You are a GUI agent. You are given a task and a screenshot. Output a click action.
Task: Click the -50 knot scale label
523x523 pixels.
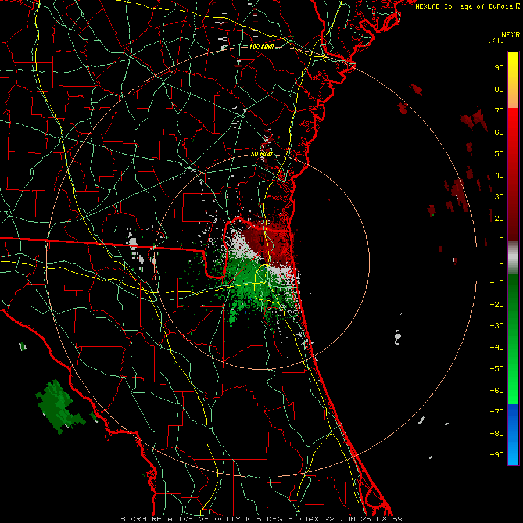497,368
